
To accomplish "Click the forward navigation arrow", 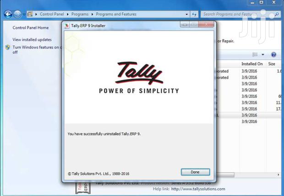I will click(x=17, y=14).
